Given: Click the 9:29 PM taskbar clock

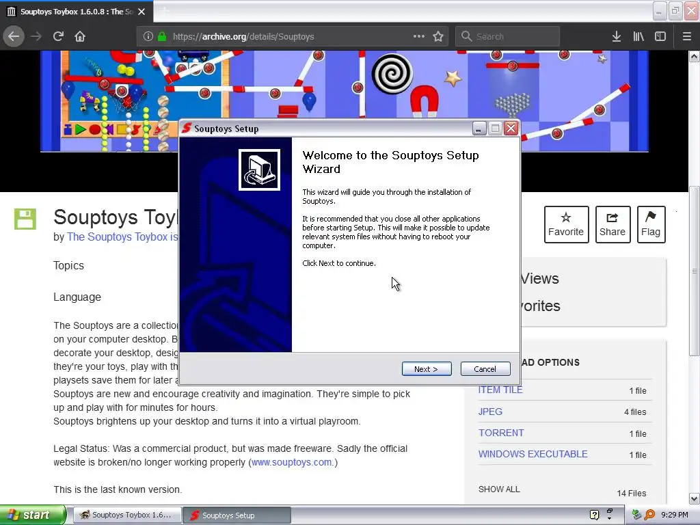Looking at the screenshot, I should [x=675, y=515].
